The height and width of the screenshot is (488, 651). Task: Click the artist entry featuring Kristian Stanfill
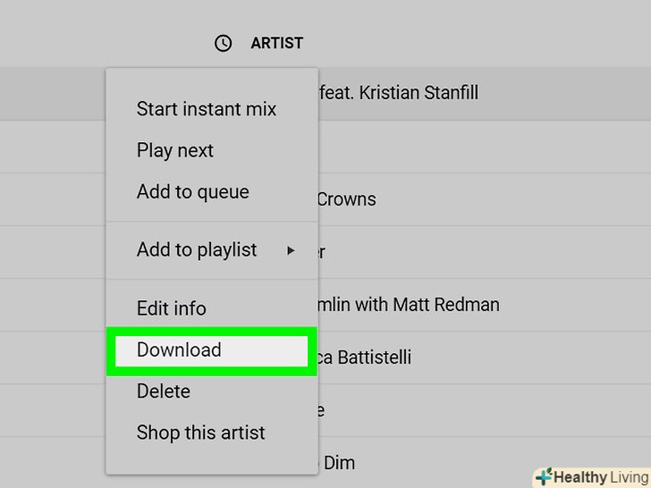pyautogui.click(x=398, y=92)
